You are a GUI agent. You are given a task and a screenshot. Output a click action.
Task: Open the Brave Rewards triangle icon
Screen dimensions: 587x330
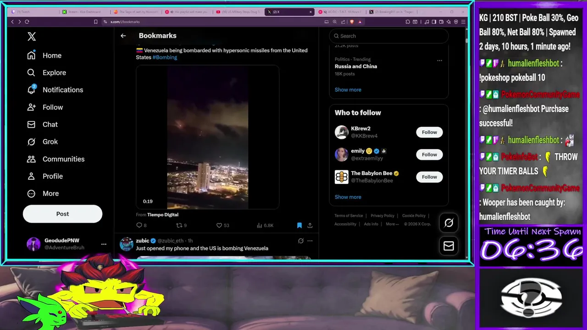pos(360,22)
